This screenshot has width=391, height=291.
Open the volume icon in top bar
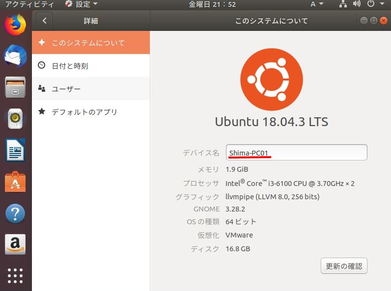click(x=357, y=4)
